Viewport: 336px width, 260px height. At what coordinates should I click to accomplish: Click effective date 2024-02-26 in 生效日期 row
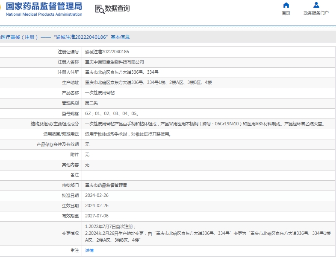pyautogui.click(x=97, y=205)
